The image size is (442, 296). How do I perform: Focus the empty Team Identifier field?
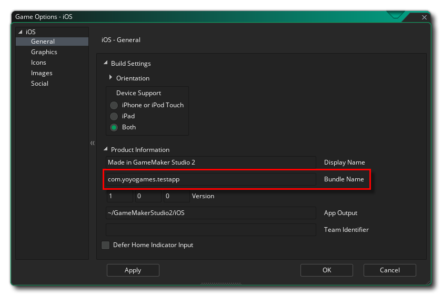pyautogui.click(x=210, y=230)
